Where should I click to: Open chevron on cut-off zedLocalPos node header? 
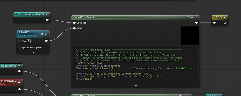[x=19, y=66]
